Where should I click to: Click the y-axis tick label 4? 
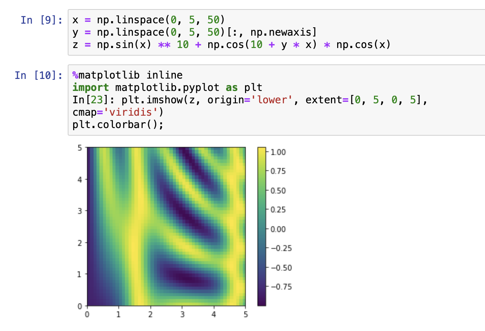click(80, 179)
